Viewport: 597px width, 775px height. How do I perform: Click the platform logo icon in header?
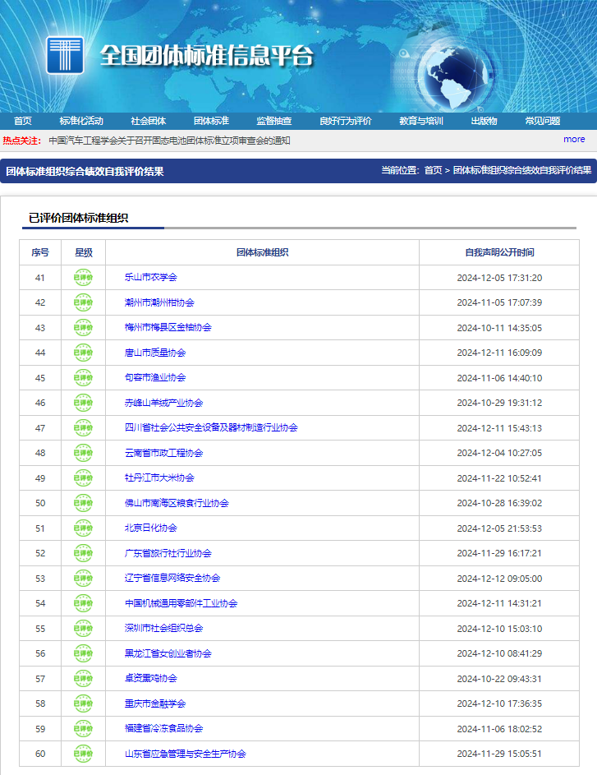point(65,55)
